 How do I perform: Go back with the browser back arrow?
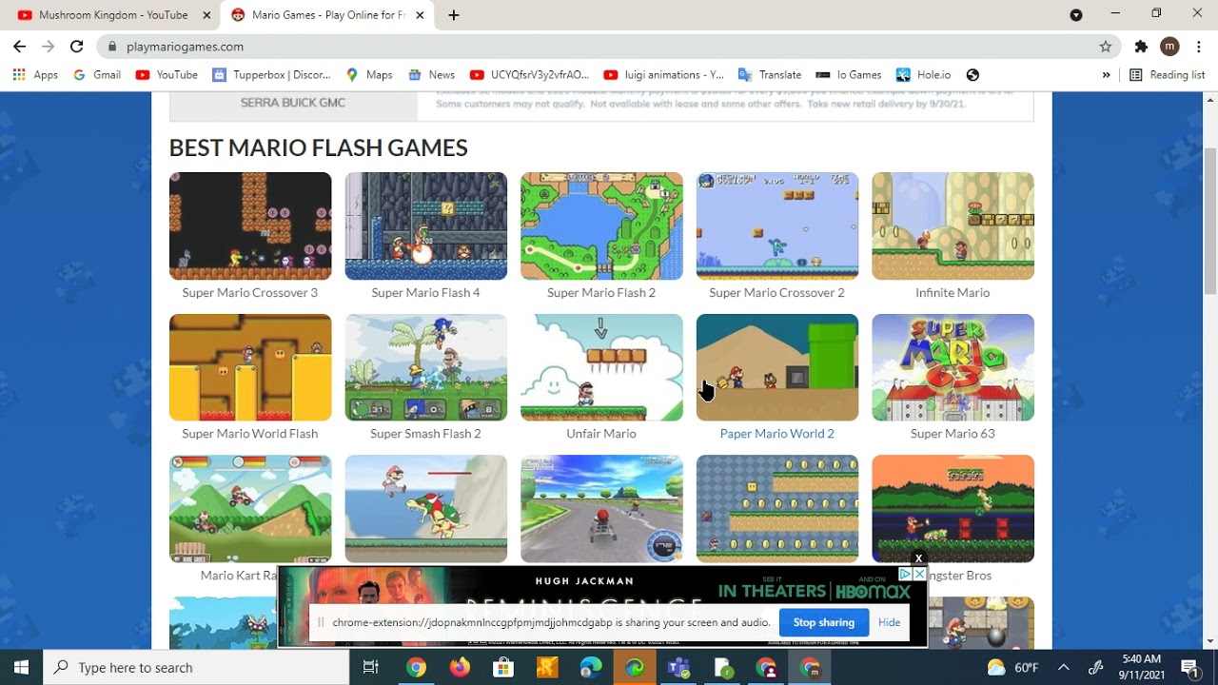pos(19,47)
